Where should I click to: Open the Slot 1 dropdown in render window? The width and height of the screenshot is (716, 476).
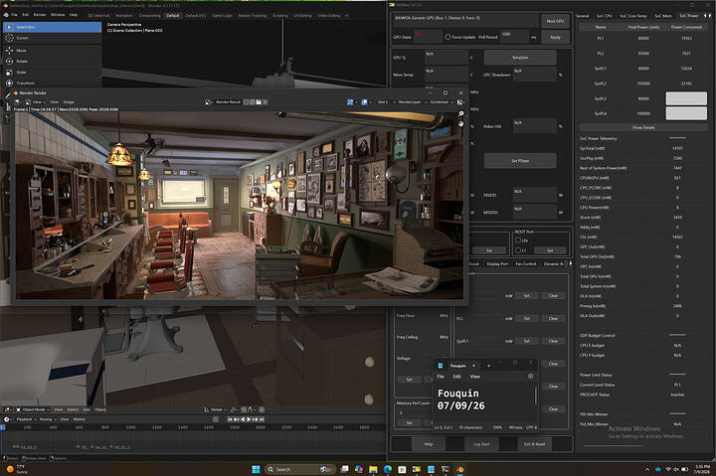point(385,102)
